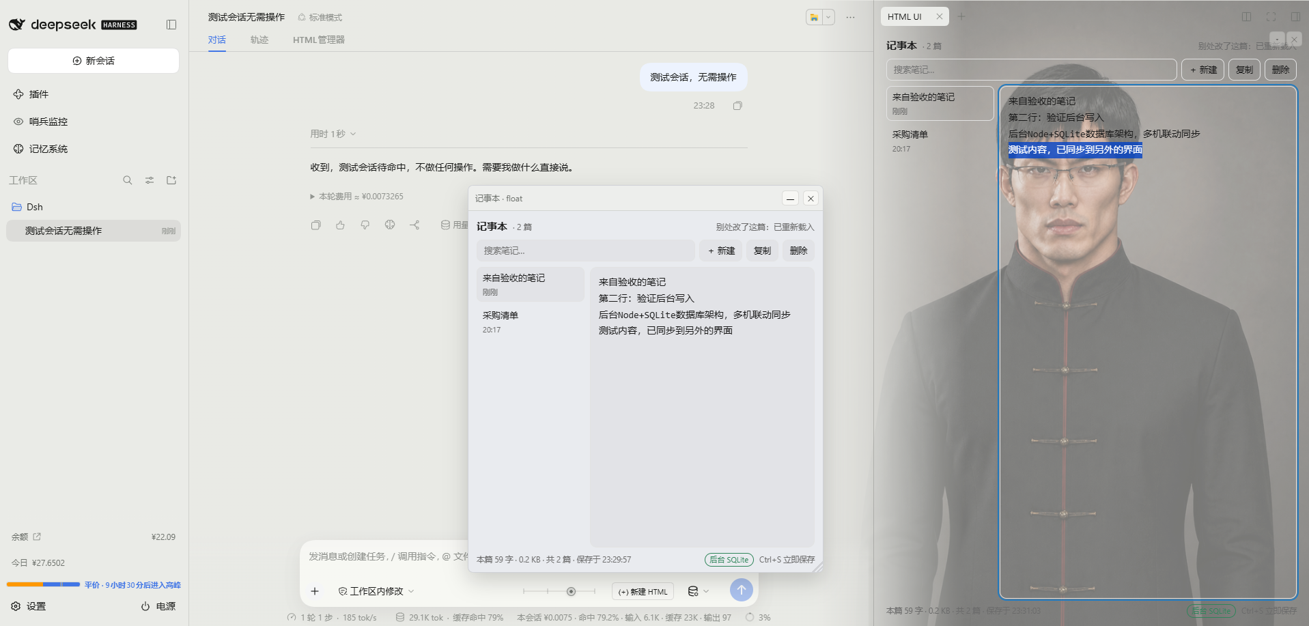
Task: Open workspace filter settings icon
Action: [150, 180]
